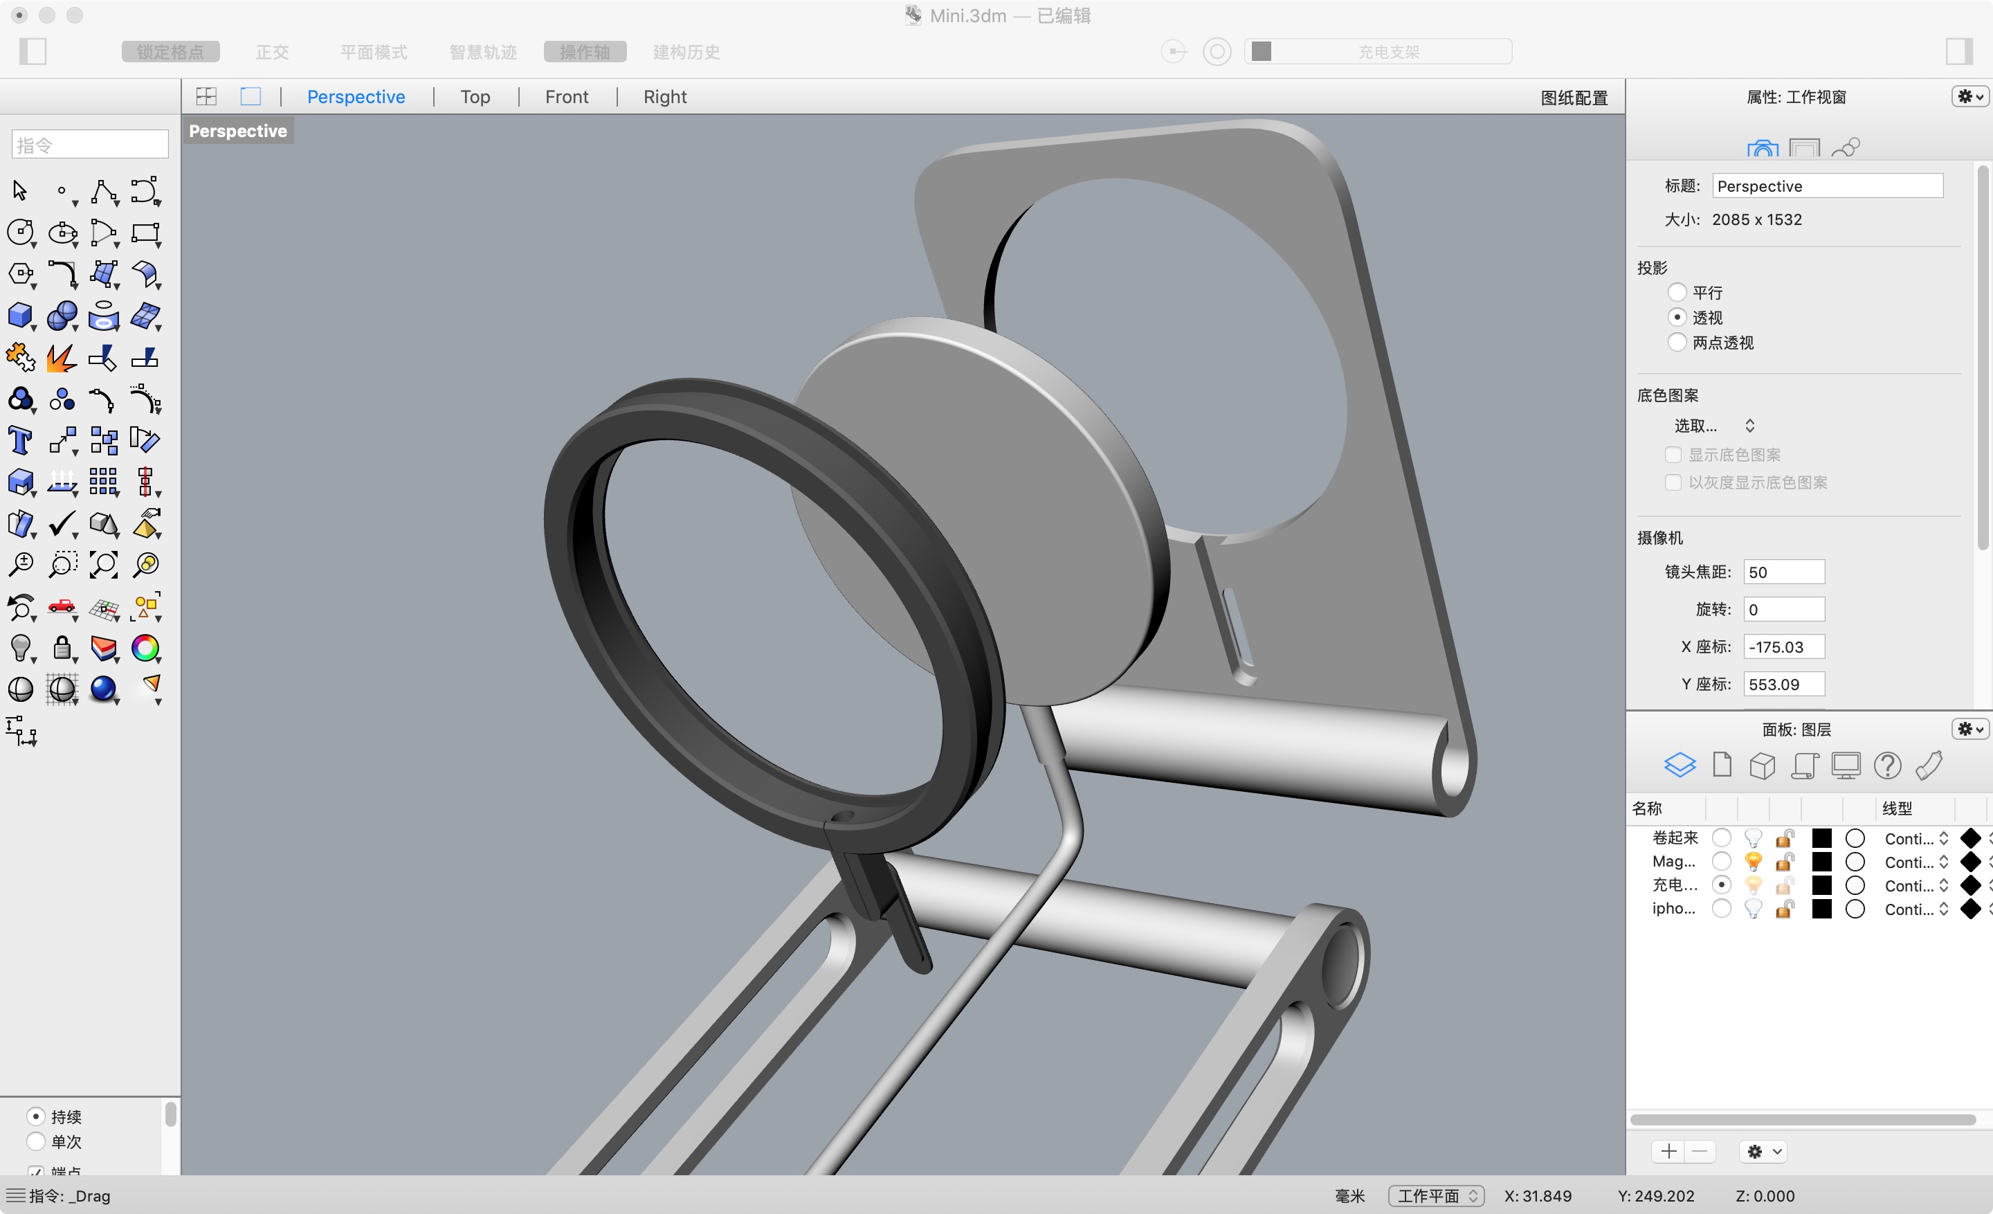This screenshot has width=1993, height=1214.
Task: Open the 工作平面 dropdown in the status bar
Action: (1436, 1195)
